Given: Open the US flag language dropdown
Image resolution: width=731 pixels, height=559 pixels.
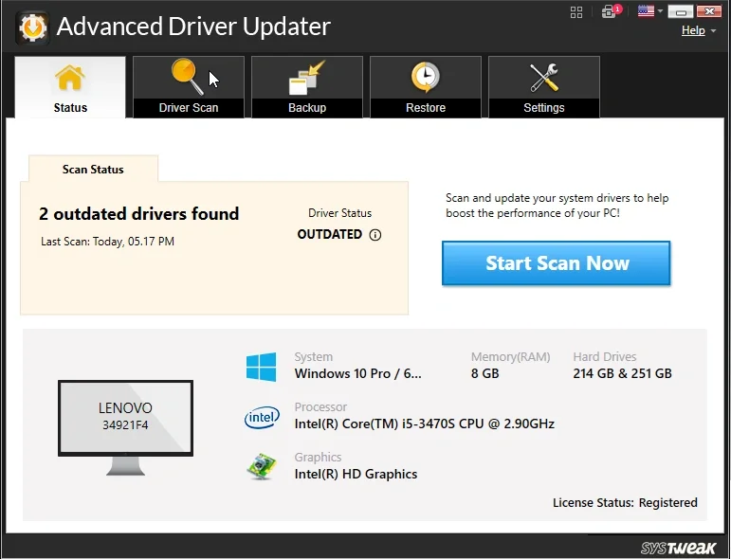Looking at the screenshot, I should click(660, 11).
